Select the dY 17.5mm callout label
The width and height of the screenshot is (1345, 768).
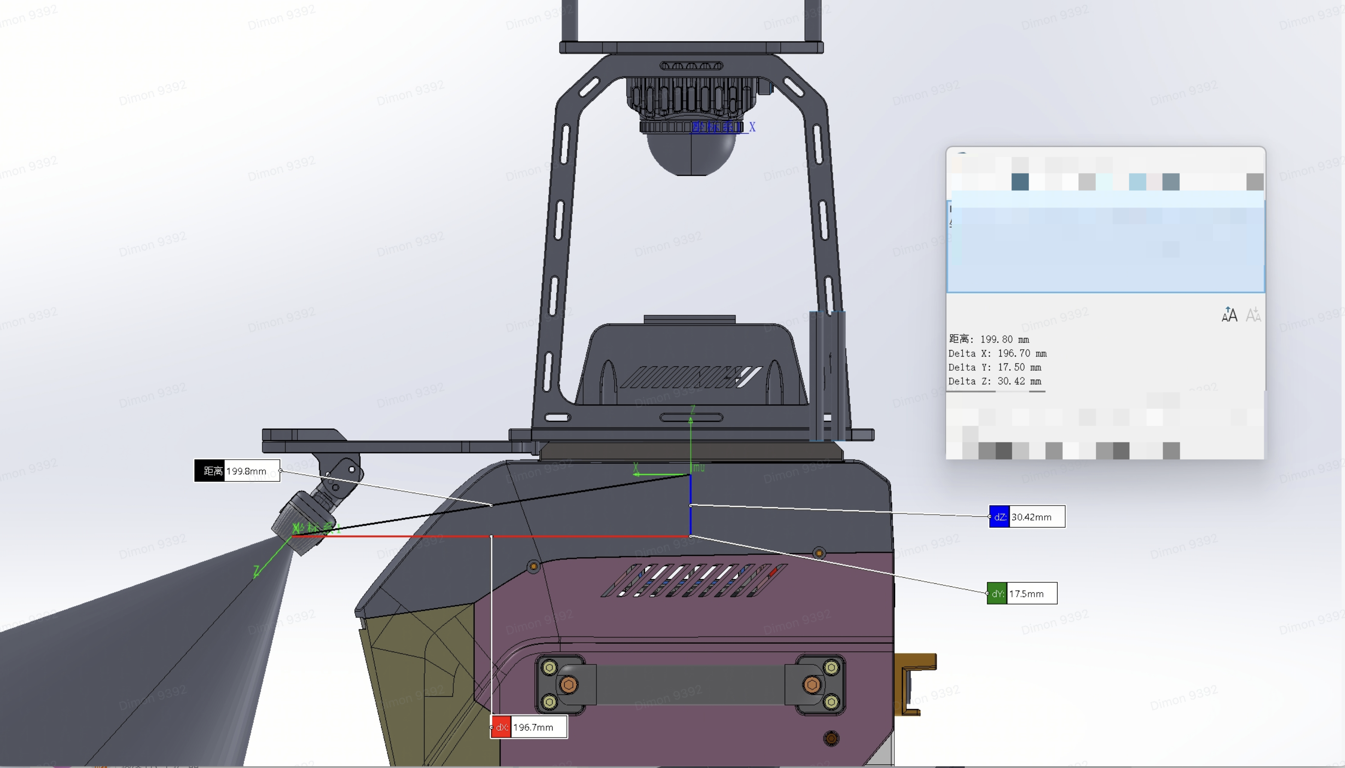(x=1022, y=594)
